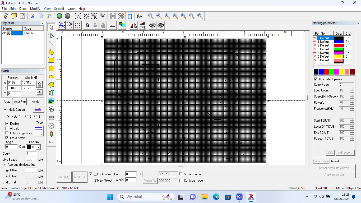This screenshot has height=203, width=361.
Task: Save the file with floppy icon
Action: pos(22,16)
